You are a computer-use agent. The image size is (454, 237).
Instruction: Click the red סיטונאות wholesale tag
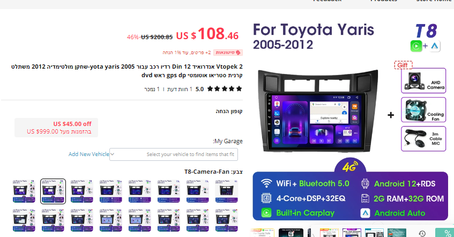point(228,53)
